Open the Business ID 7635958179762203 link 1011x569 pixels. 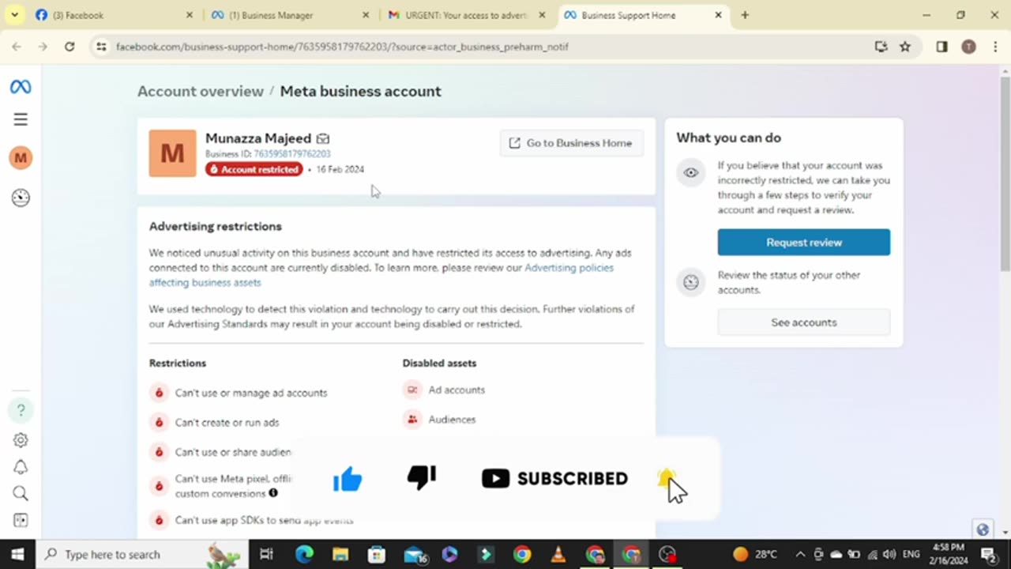291,154
